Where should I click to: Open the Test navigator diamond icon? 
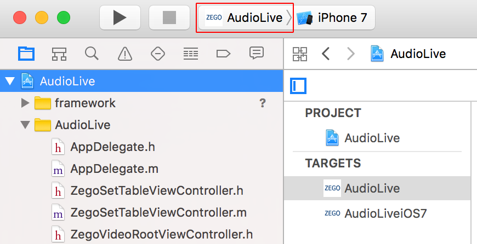[158, 54]
